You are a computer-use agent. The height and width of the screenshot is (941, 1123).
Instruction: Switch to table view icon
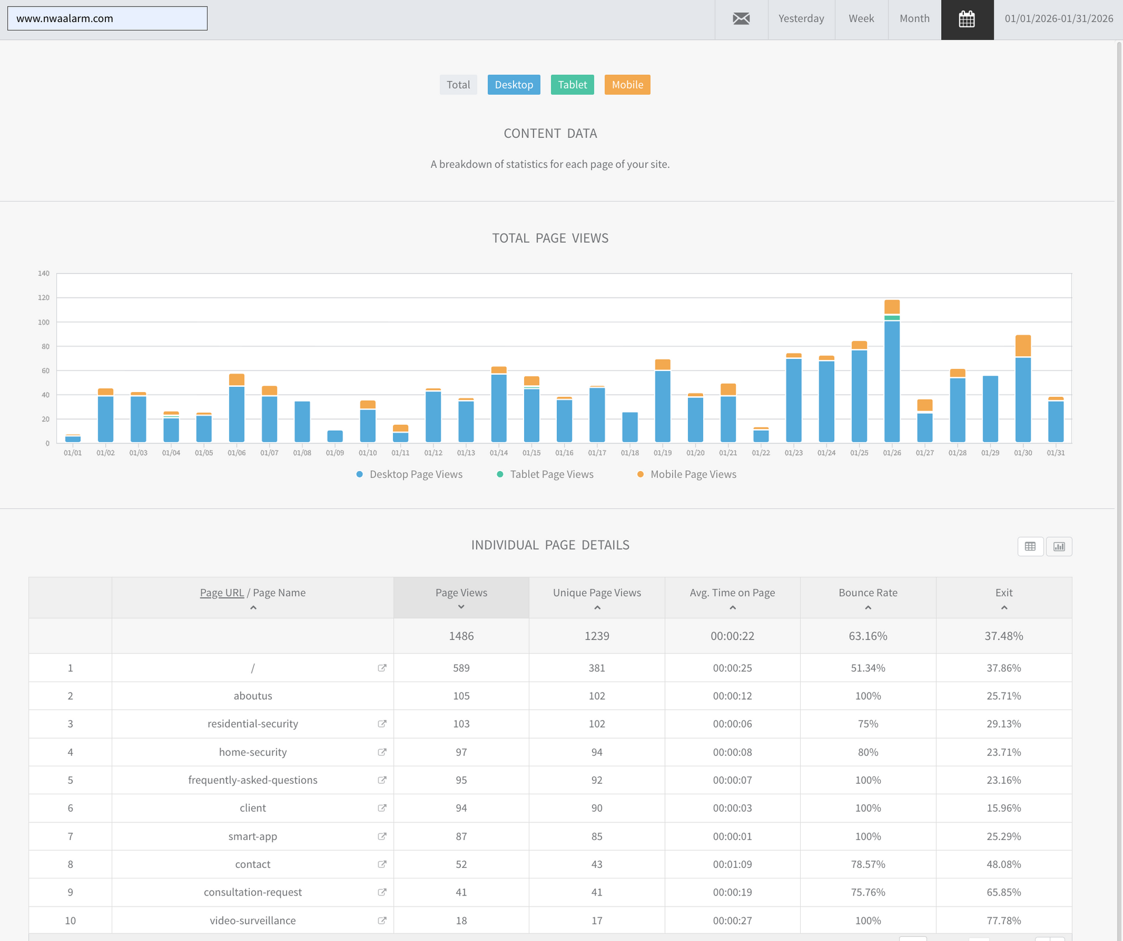coord(1030,546)
